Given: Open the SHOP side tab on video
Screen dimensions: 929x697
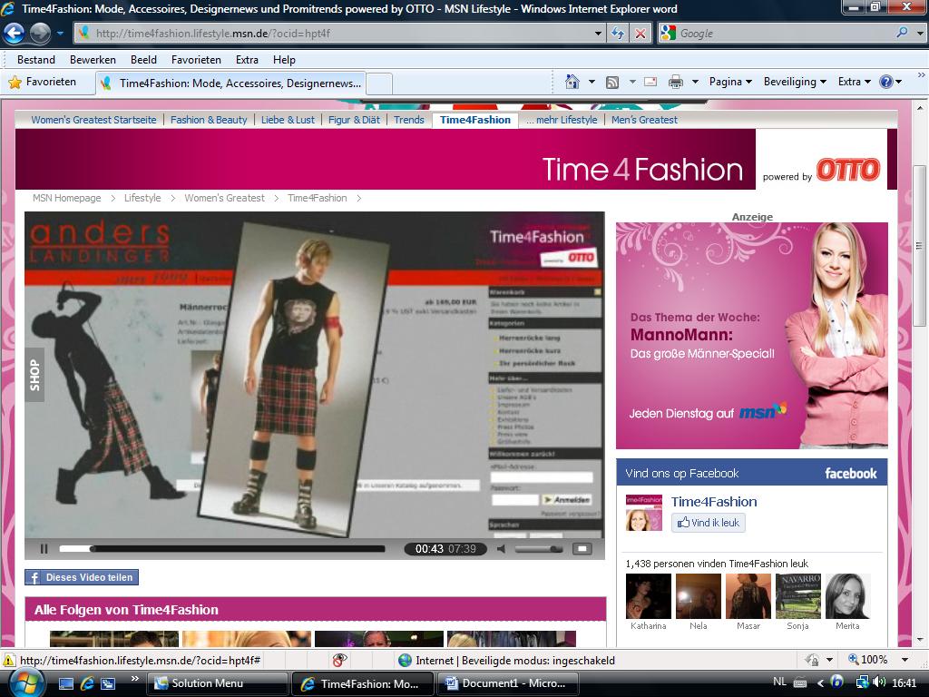Looking at the screenshot, I should click(34, 375).
